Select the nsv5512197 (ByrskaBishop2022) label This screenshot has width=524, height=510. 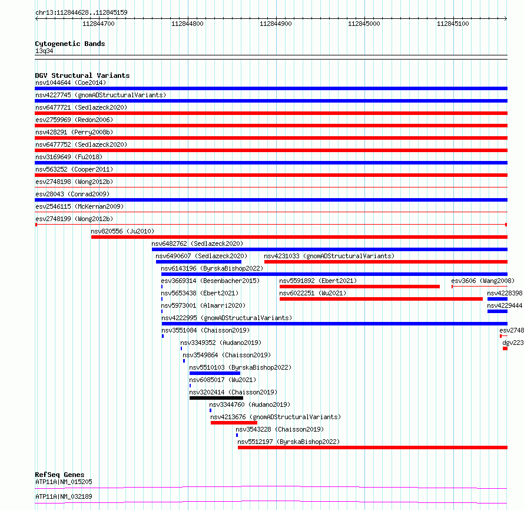click(288, 442)
